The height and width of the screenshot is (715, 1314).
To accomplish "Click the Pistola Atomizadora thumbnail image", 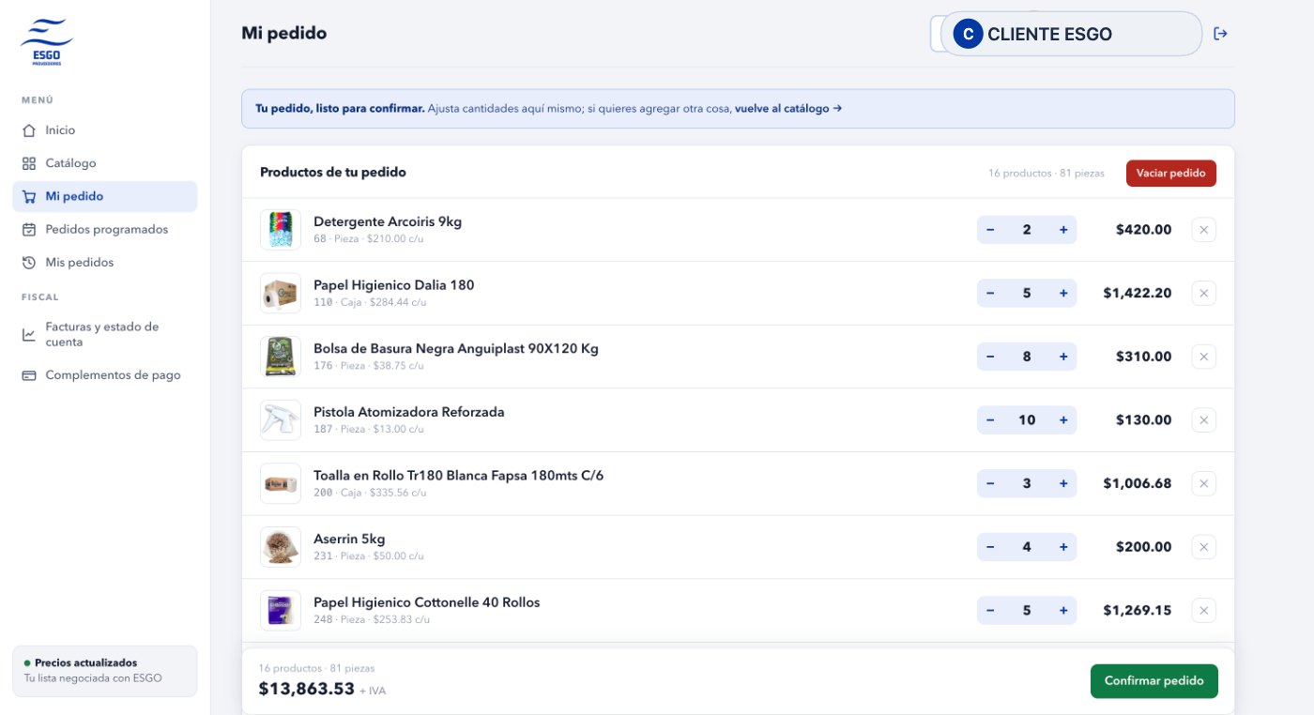I will tap(281, 420).
